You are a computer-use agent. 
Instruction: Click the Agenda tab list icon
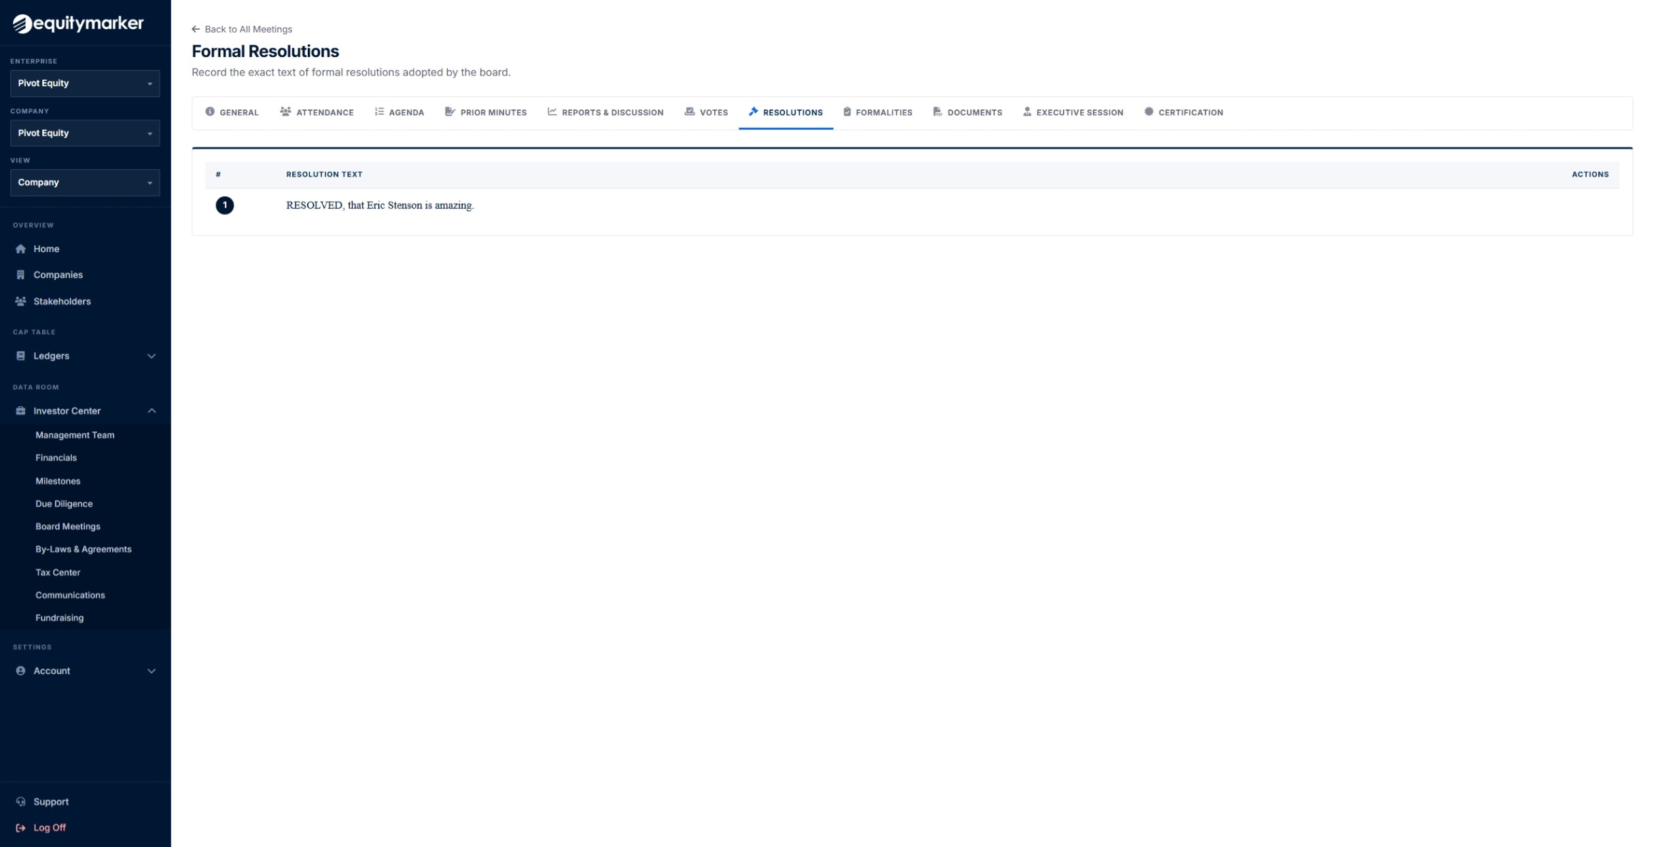(379, 111)
